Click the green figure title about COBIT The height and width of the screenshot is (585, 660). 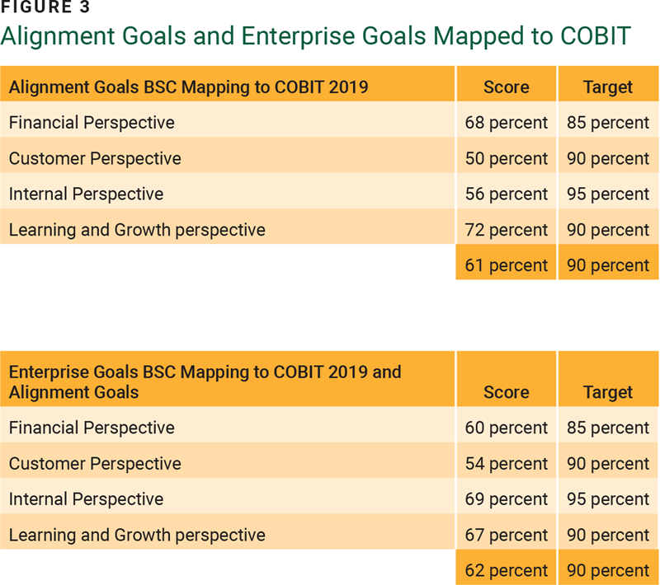pos(315,36)
